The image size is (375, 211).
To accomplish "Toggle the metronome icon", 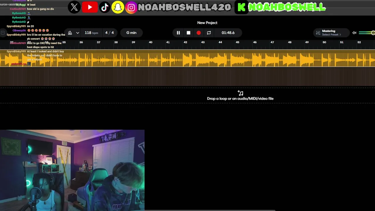I will point(70,33).
